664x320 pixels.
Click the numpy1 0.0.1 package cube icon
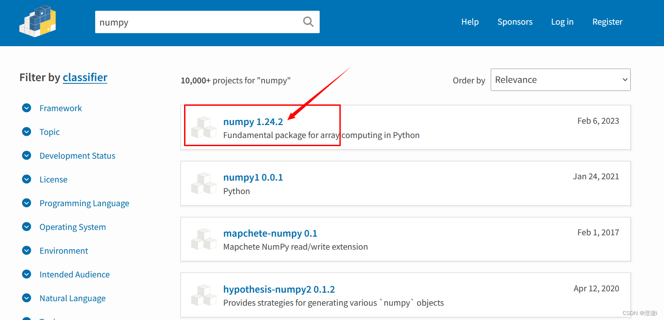point(204,183)
